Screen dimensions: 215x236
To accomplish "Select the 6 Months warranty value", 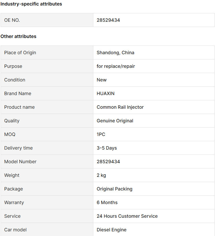I will (x=107, y=203).
